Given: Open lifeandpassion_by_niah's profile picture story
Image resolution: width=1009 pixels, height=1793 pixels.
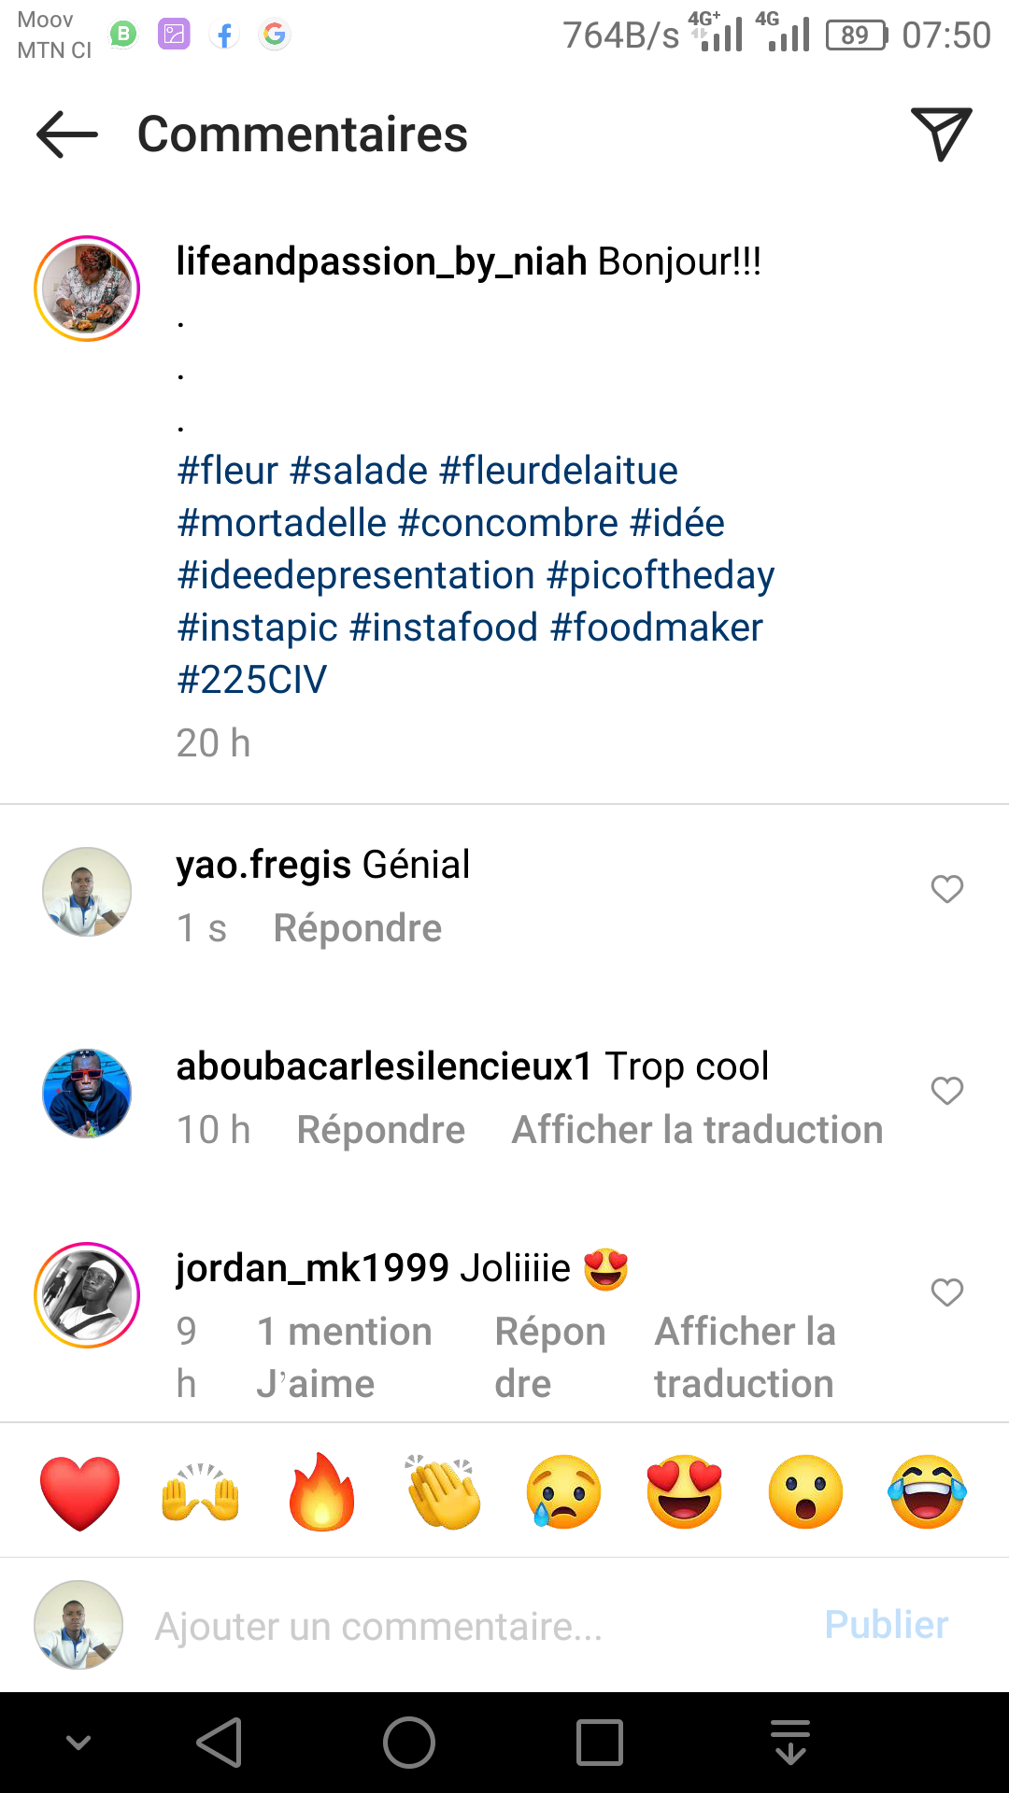Looking at the screenshot, I should (x=87, y=289).
